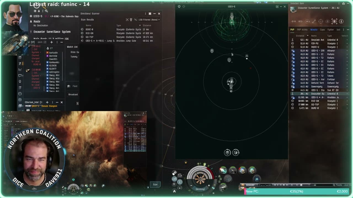Viewport: 353px width, 198px height.
Task: Click the right cube probe formation icon
Action: click(x=236, y=152)
